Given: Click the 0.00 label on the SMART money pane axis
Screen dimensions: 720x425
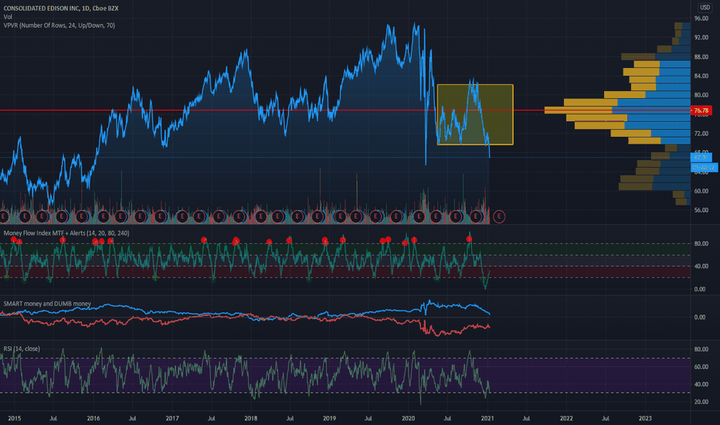Looking at the screenshot, I should point(700,317).
